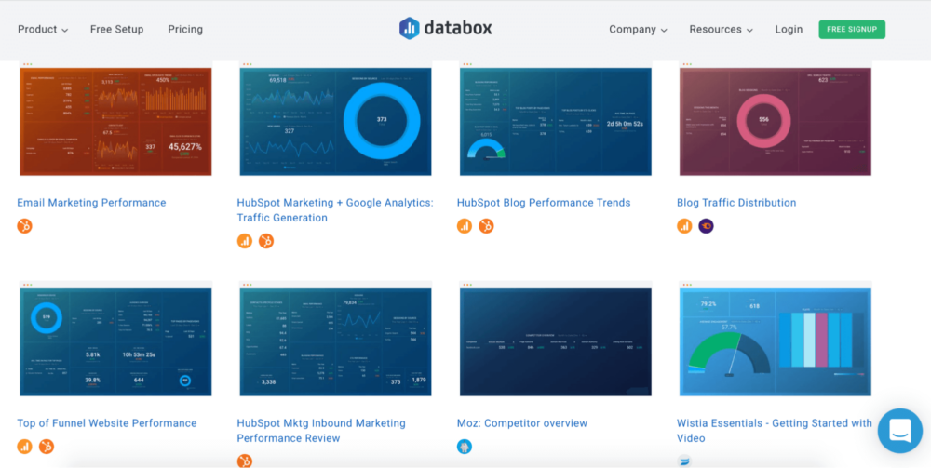Open the chat widget bubble
Viewport: 931px width, 468px height.
pos(898,430)
